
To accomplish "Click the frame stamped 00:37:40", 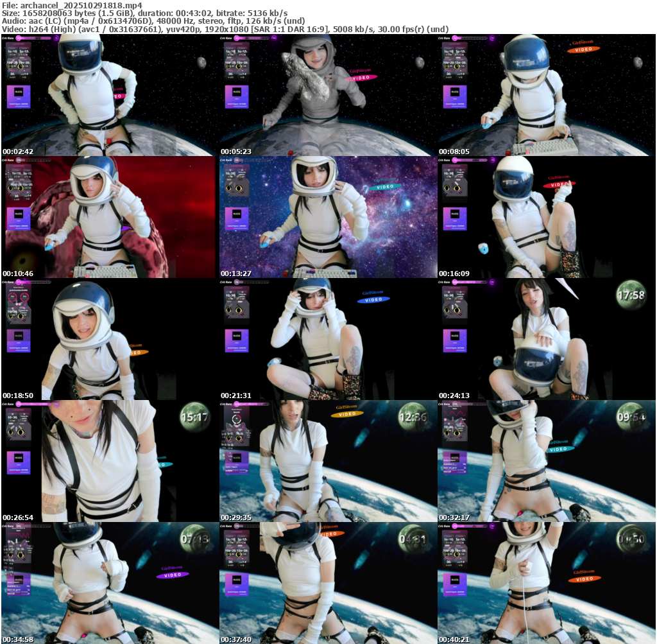I will pyautogui.click(x=328, y=583).
